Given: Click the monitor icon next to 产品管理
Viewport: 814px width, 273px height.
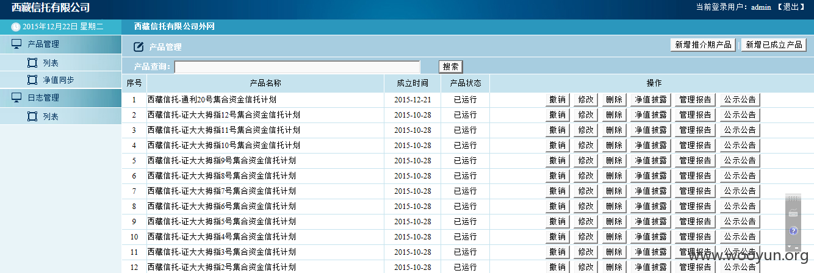Looking at the screenshot, I should point(17,44).
